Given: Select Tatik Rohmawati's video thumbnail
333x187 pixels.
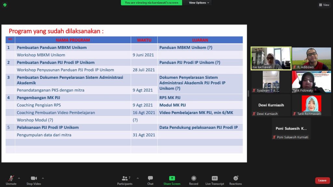Looking at the screenshot, I should click(x=311, y=105).
